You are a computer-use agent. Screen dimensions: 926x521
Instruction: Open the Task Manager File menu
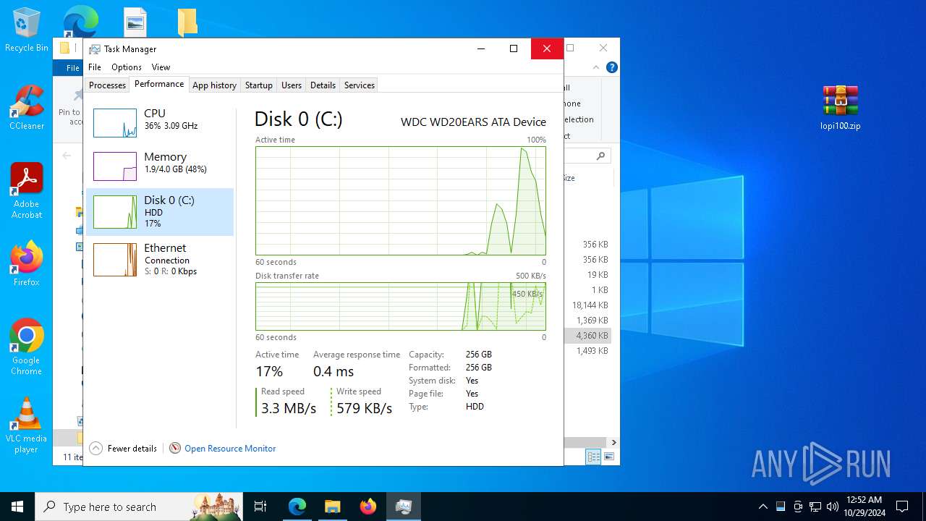click(x=95, y=67)
